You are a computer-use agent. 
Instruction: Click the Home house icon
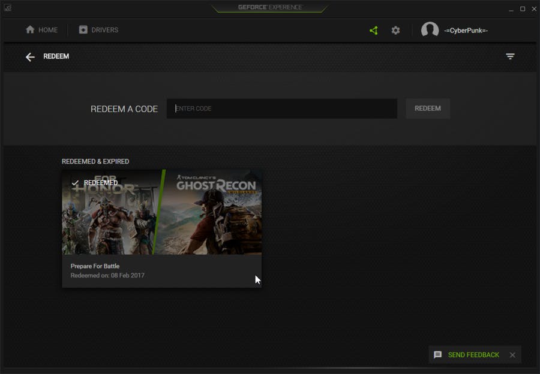click(x=30, y=30)
